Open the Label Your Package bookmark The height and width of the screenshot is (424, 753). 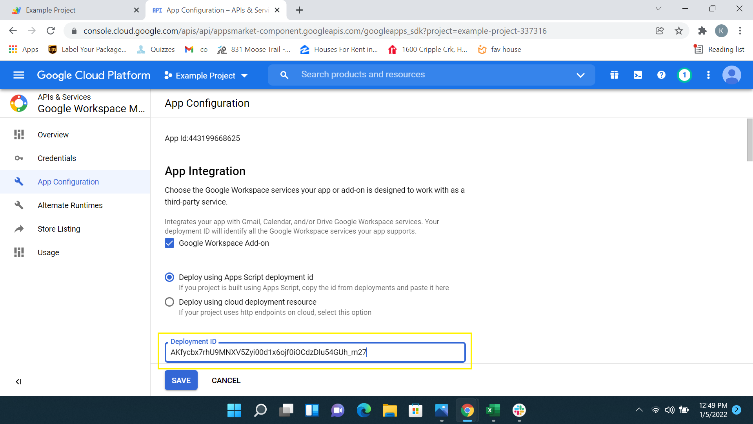pos(87,49)
